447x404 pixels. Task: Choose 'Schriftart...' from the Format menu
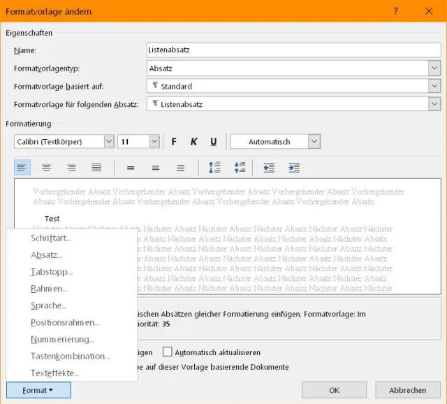51,238
